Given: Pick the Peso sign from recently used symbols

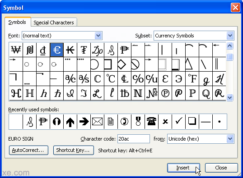Looking at the screenshot, I should pyautogui.click(x=43, y=122).
